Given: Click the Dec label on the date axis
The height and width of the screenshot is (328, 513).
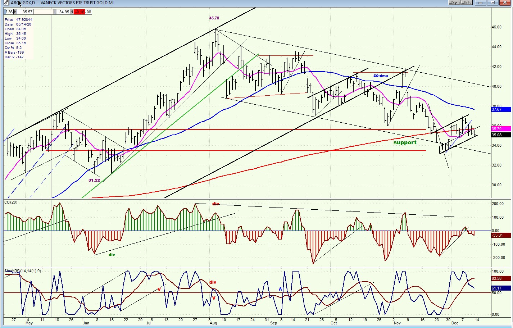Looking at the screenshot, I should (455, 323).
